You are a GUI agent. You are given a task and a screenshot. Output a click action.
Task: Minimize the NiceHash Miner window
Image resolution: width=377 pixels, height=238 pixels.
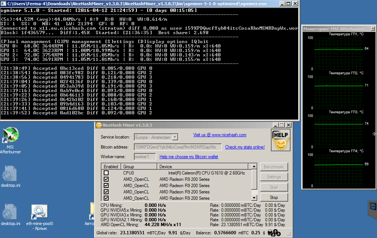coord(276,125)
